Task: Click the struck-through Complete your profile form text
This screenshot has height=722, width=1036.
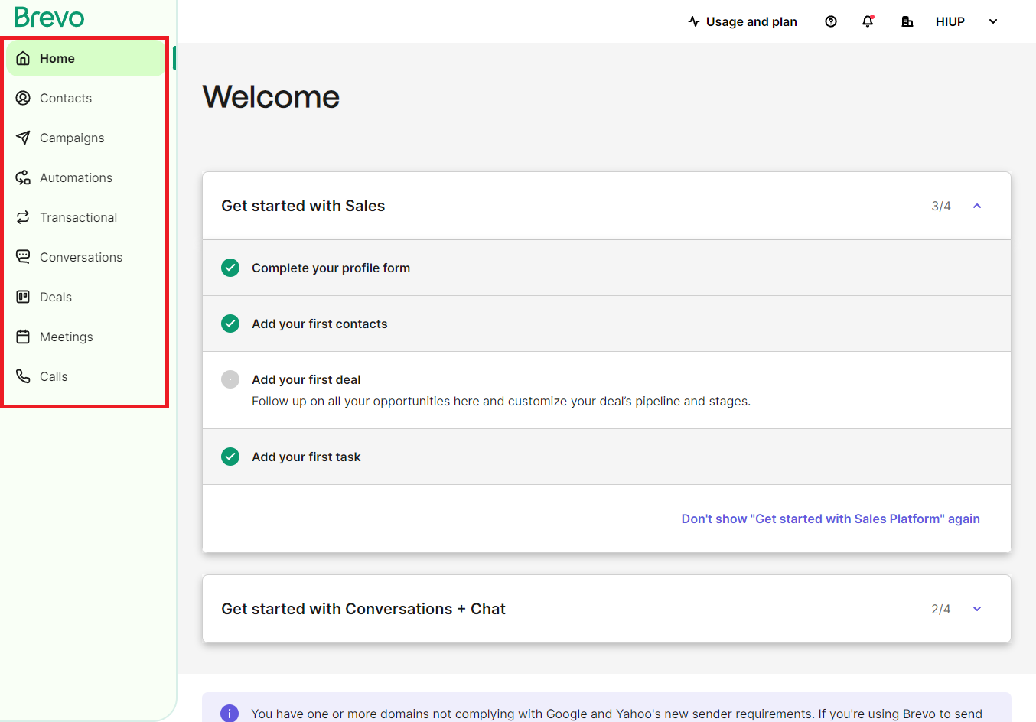Action: pyautogui.click(x=331, y=268)
